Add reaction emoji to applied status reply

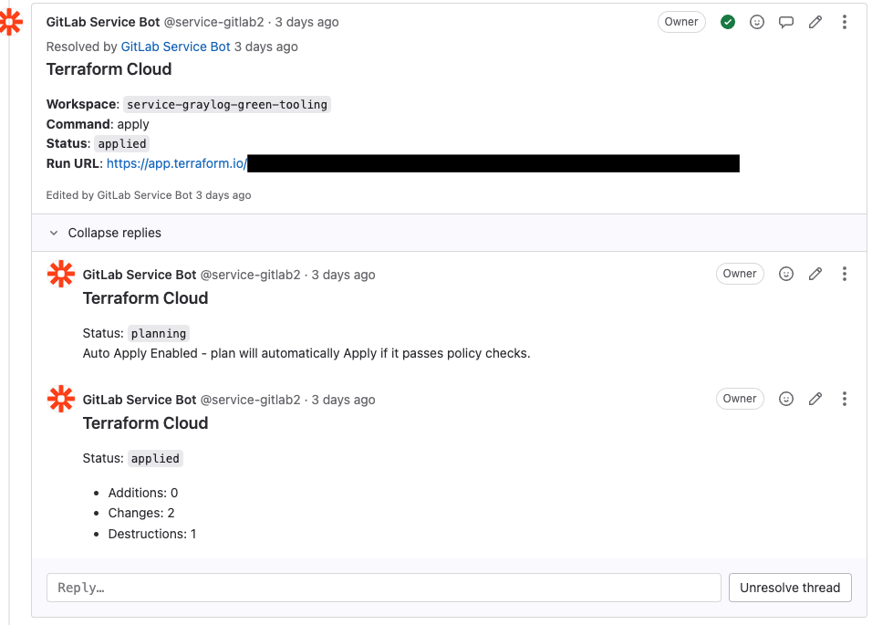coord(785,399)
